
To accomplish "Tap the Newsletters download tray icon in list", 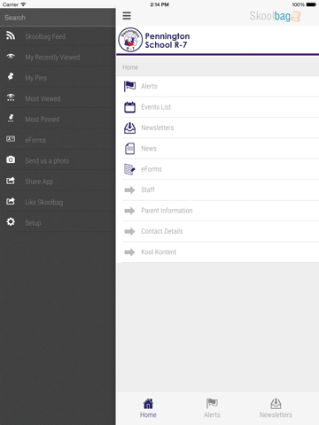I will (129, 127).
